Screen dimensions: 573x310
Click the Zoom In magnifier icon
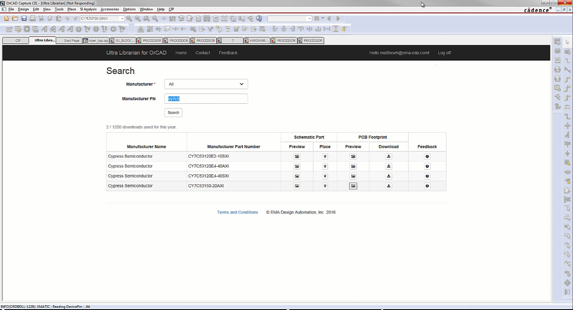tap(129, 19)
